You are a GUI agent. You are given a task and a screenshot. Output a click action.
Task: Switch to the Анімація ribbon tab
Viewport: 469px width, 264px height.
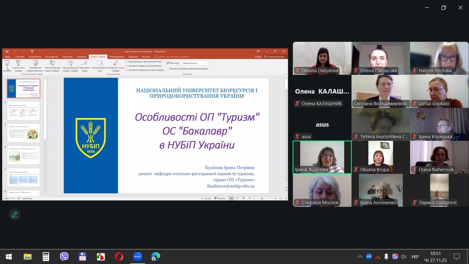tap(82, 57)
